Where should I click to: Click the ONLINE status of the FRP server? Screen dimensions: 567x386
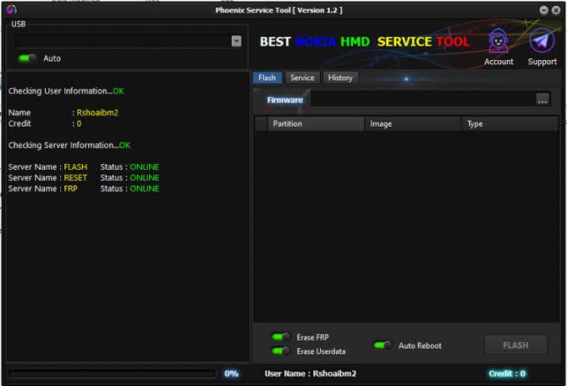coord(144,188)
